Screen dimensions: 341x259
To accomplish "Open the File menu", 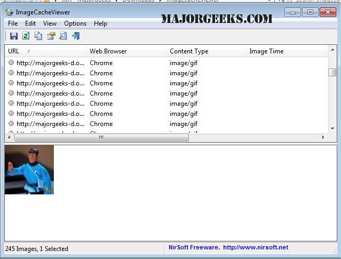I will tap(13, 23).
